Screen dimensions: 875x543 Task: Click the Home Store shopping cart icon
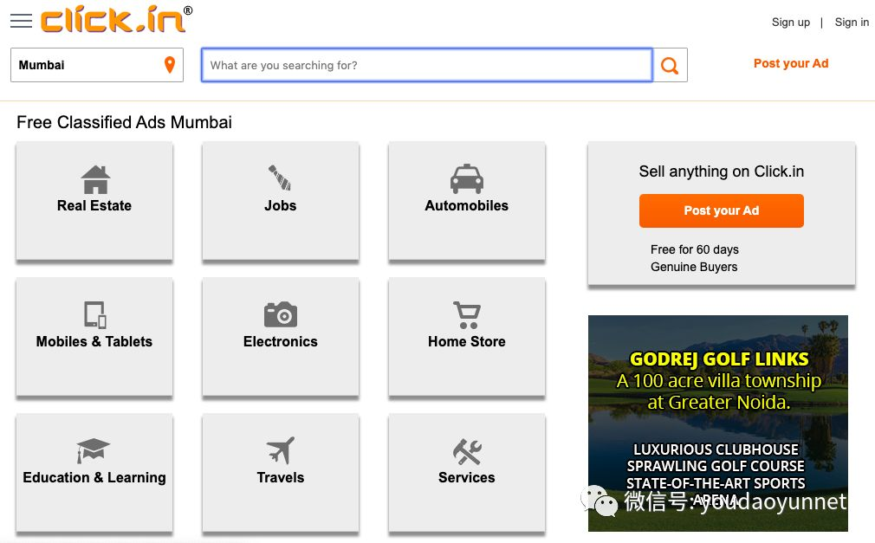point(466,314)
